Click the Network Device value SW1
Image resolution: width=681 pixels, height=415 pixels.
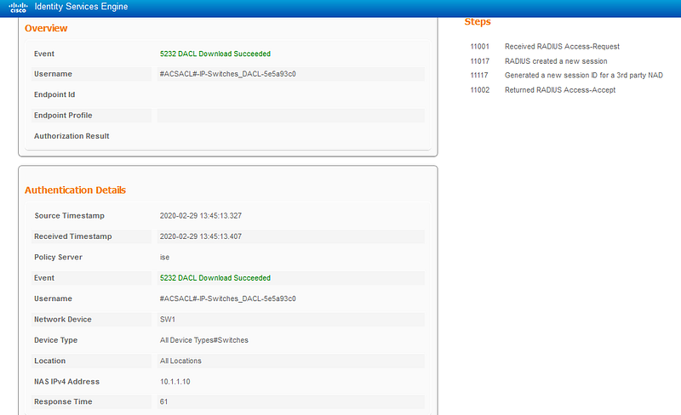pyautogui.click(x=168, y=320)
